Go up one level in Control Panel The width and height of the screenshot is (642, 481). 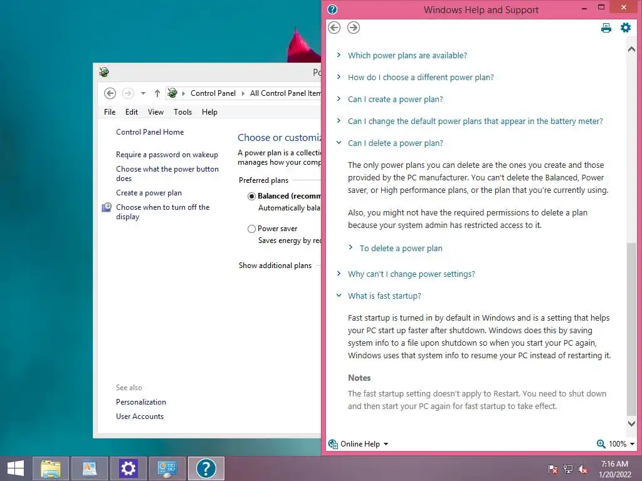tap(157, 93)
